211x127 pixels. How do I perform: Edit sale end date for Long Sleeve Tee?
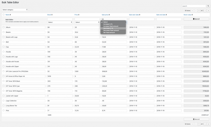point(169,105)
